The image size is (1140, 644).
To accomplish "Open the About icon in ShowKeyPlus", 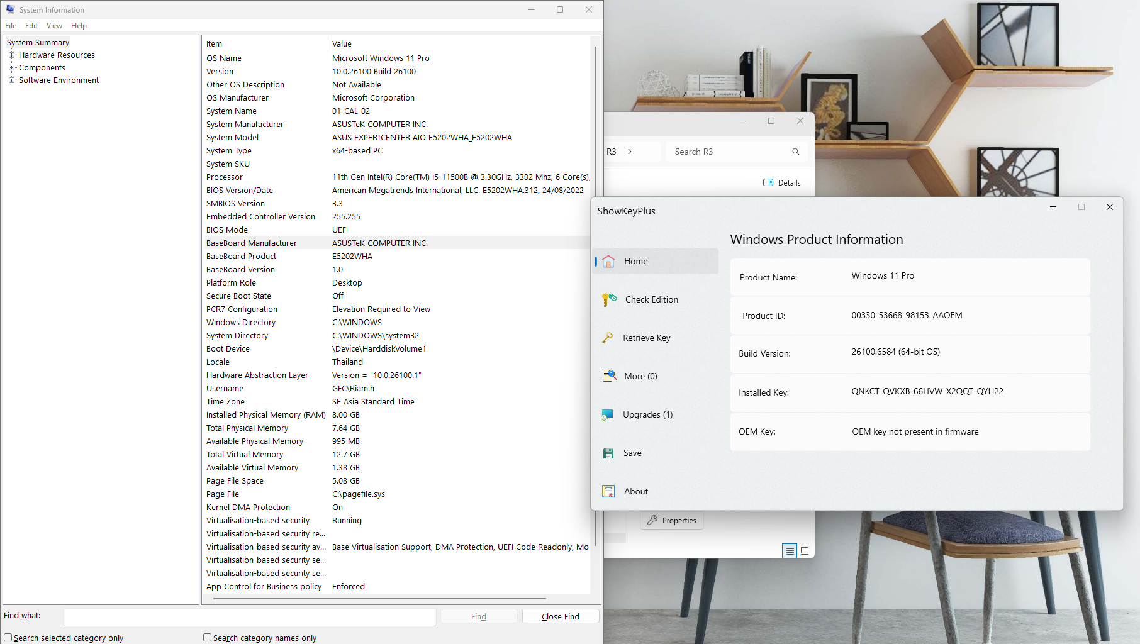I will coord(608,492).
